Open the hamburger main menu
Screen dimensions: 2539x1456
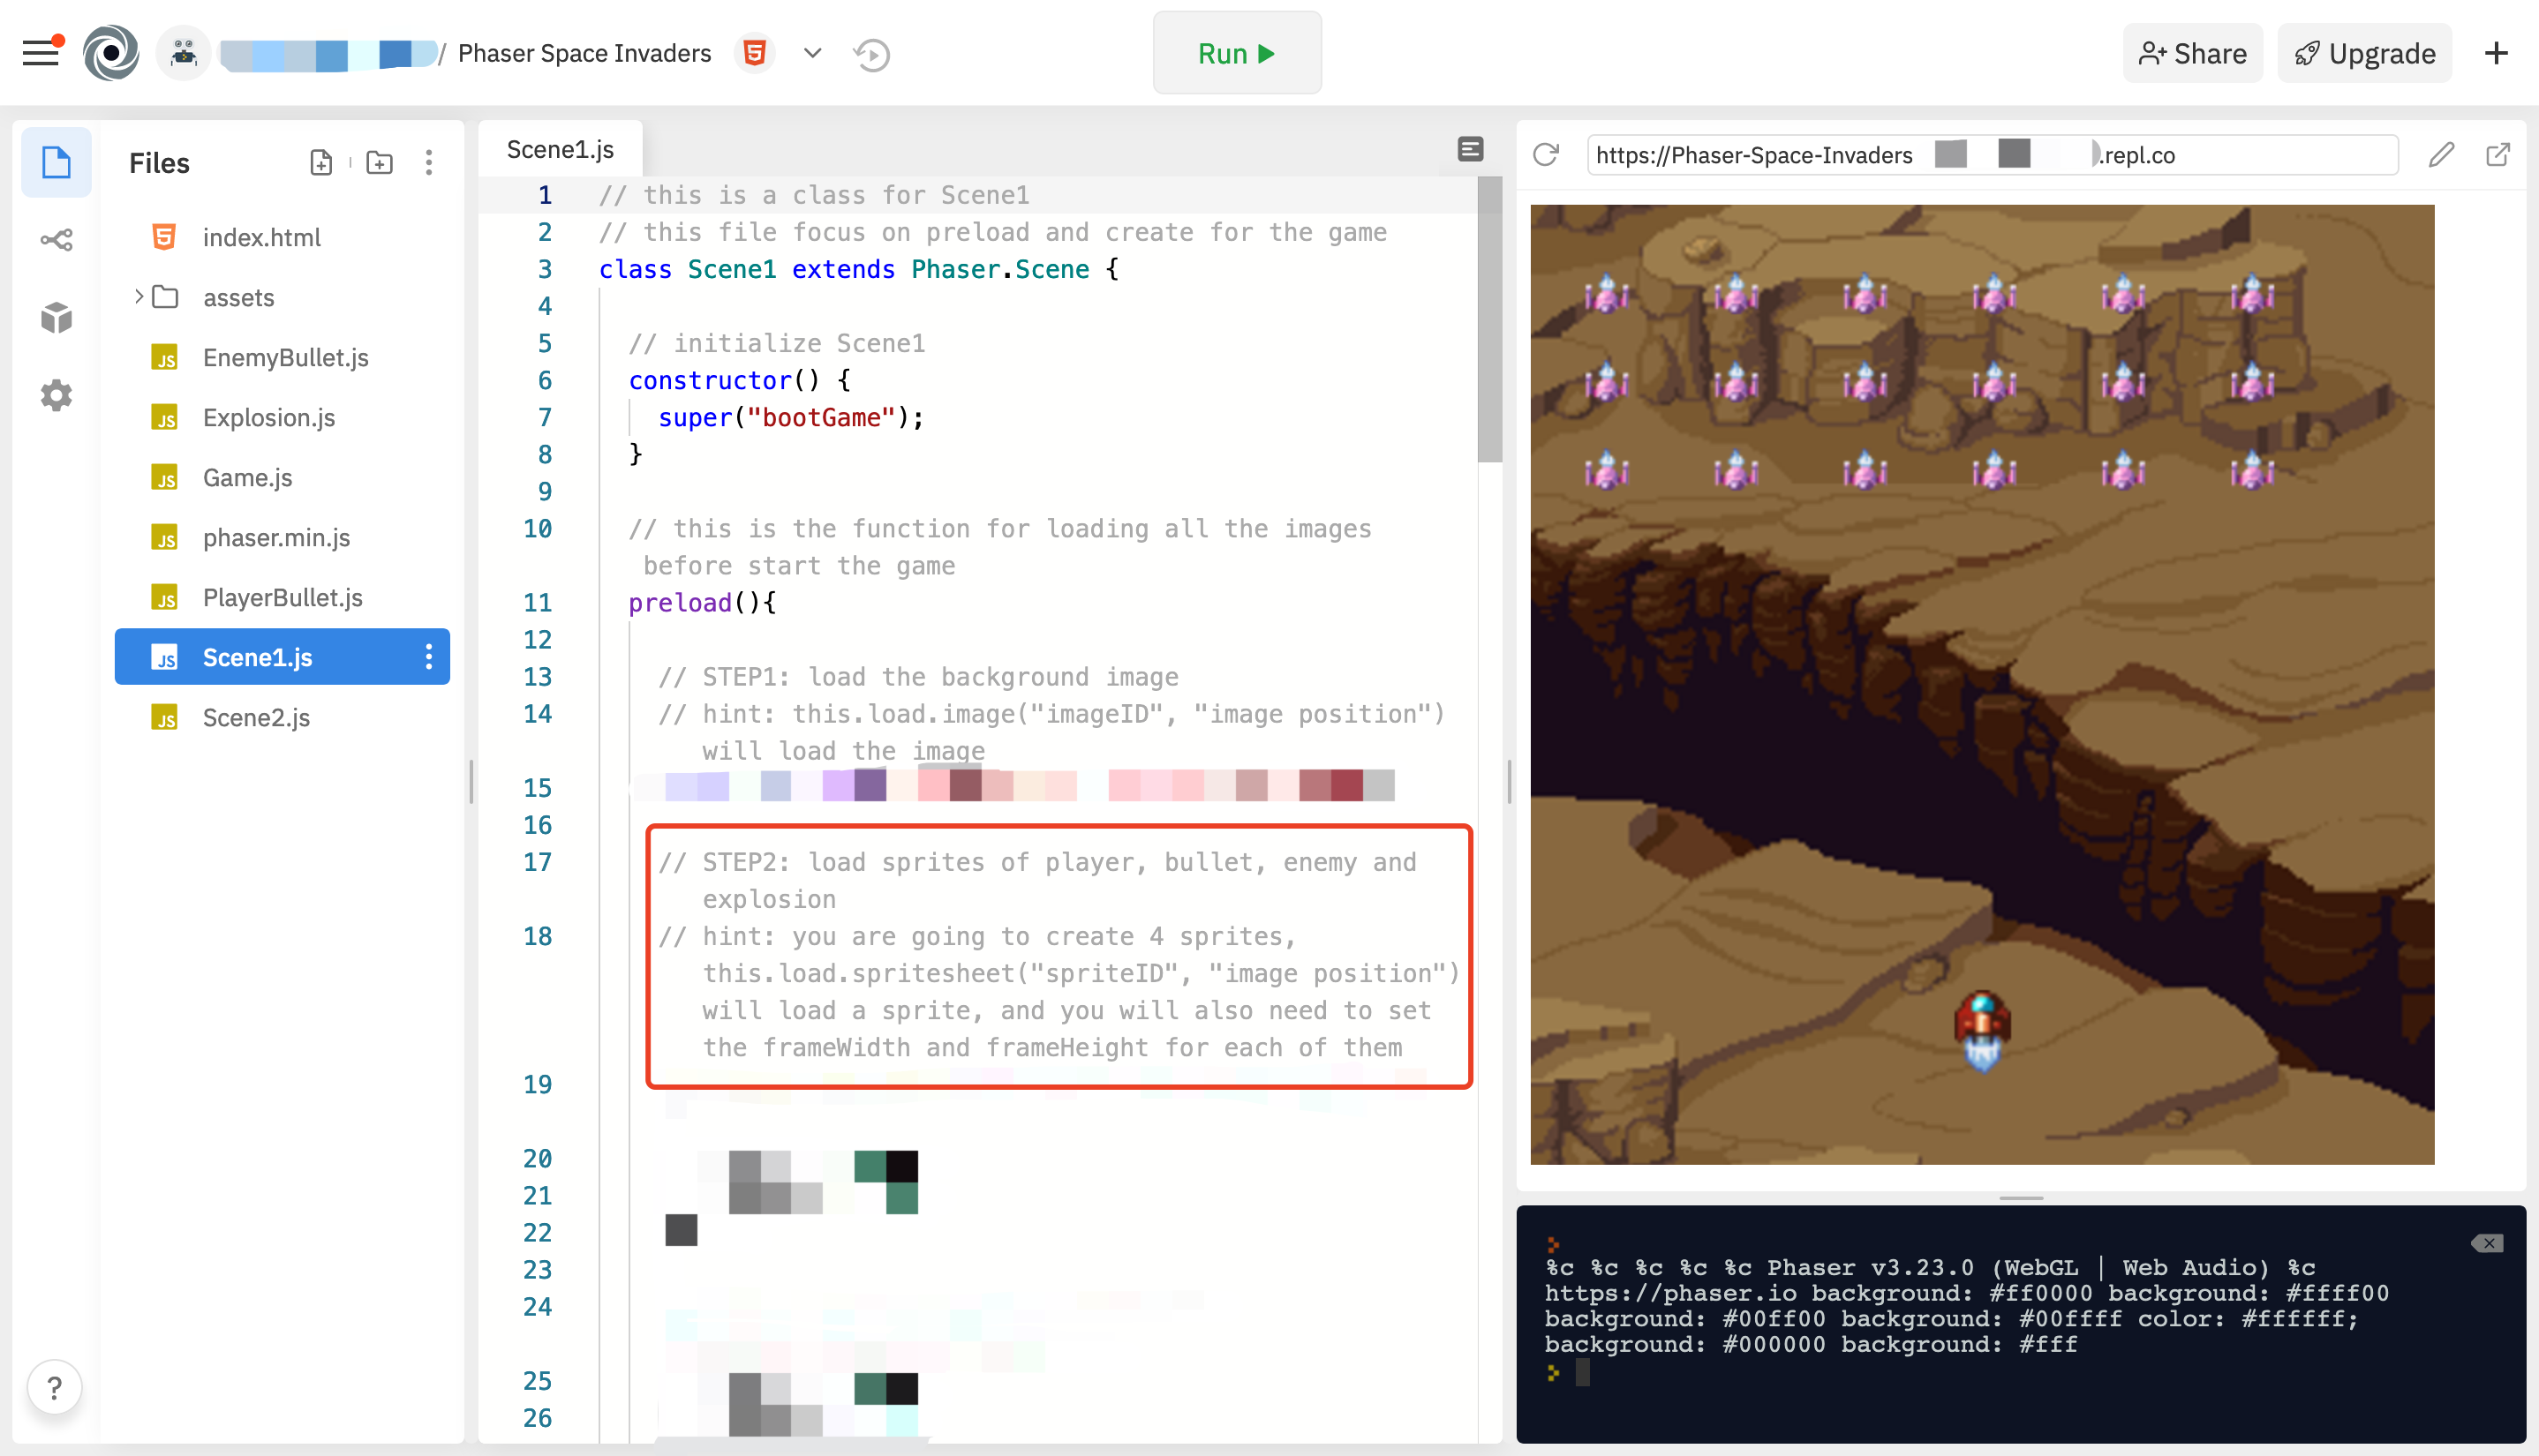[40, 52]
